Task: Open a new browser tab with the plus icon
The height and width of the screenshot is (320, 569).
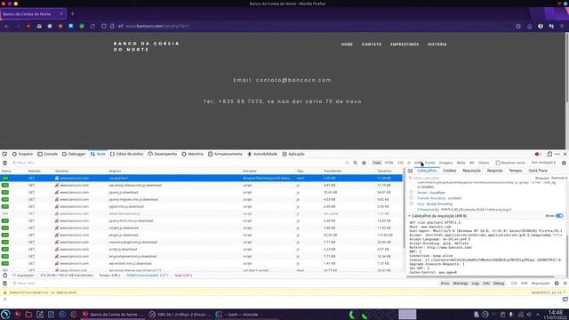Action: coord(72,14)
